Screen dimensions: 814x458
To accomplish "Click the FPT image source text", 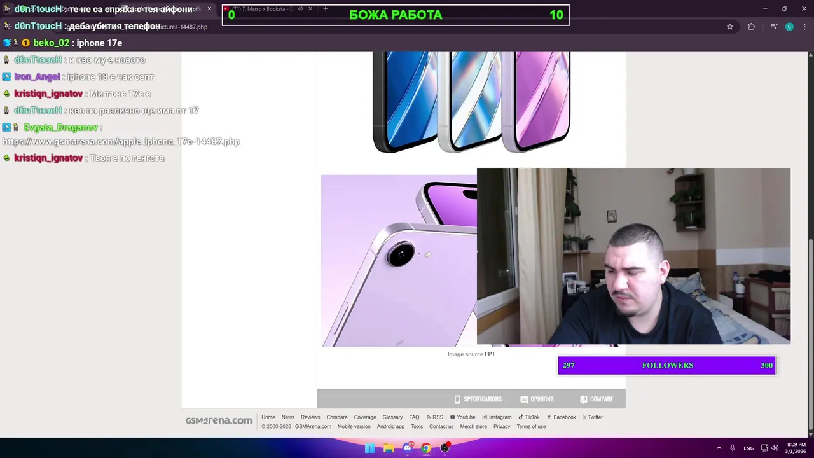I will point(490,354).
